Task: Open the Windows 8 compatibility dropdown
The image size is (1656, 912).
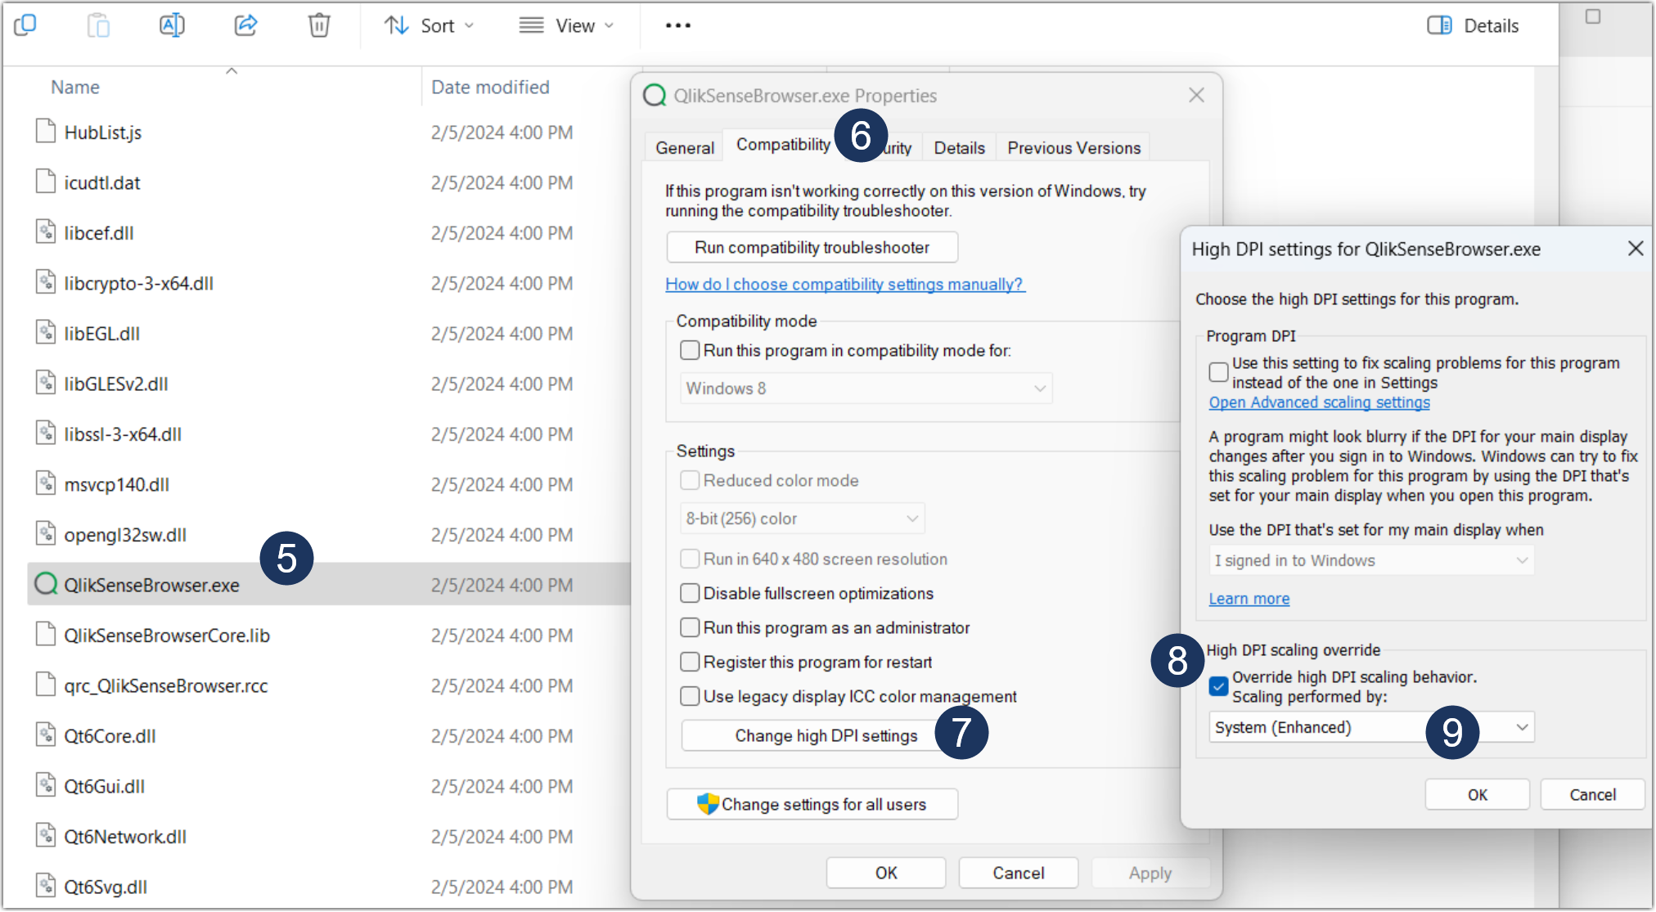Action: click(866, 388)
